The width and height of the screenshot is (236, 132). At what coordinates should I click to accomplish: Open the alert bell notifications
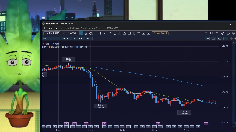tap(217, 33)
